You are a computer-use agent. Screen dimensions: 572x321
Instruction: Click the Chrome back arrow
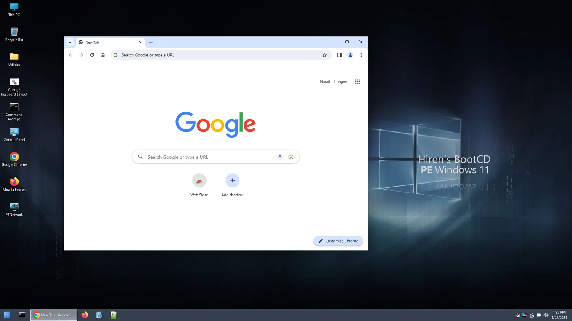pos(71,55)
